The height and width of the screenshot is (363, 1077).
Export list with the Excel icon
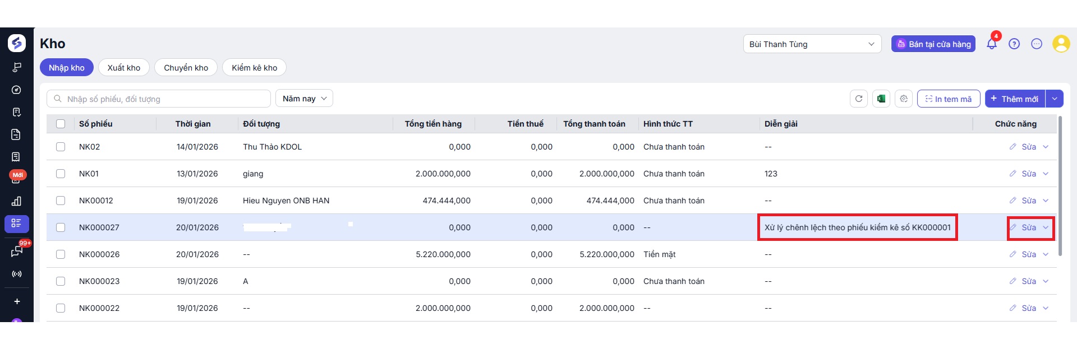point(881,99)
